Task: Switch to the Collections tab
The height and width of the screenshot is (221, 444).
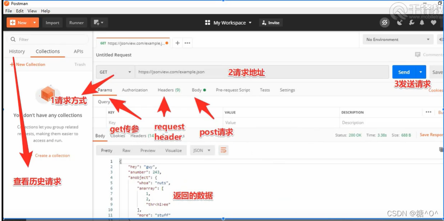Action: click(47, 51)
